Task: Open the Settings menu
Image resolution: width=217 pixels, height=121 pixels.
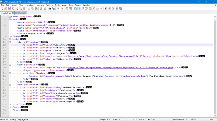Action: pos(50,5)
